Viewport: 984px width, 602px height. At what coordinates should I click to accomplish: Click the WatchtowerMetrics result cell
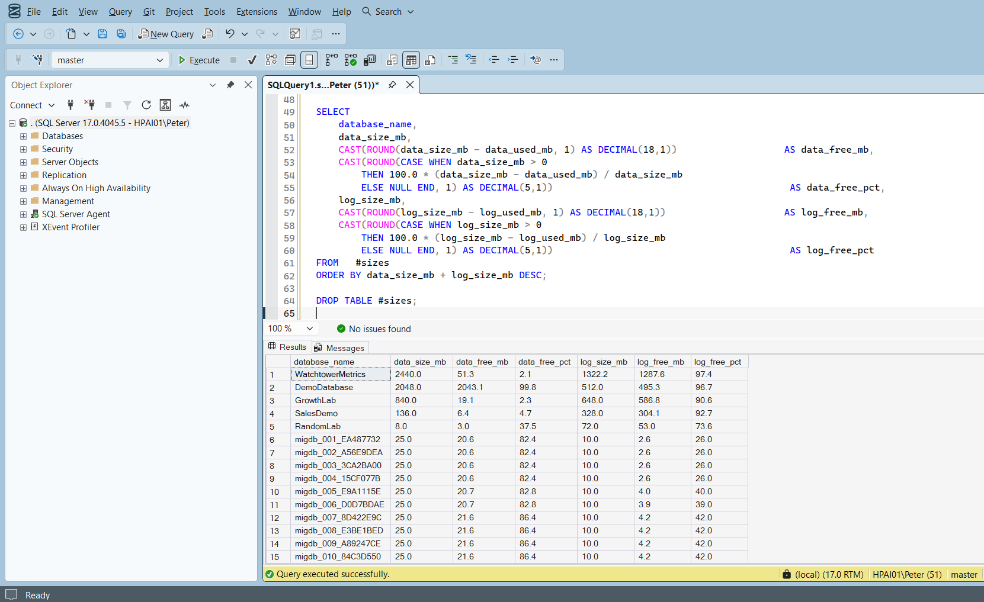click(x=341, y=374)
